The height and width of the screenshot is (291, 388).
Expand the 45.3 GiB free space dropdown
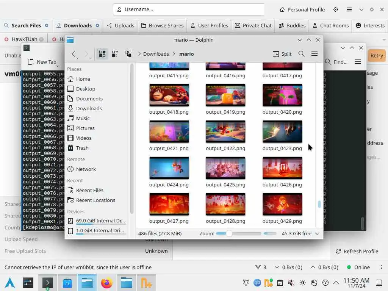317,233
